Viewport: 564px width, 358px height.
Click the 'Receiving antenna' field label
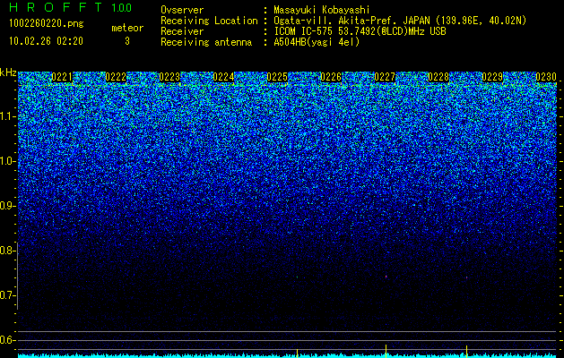point(206,42)
